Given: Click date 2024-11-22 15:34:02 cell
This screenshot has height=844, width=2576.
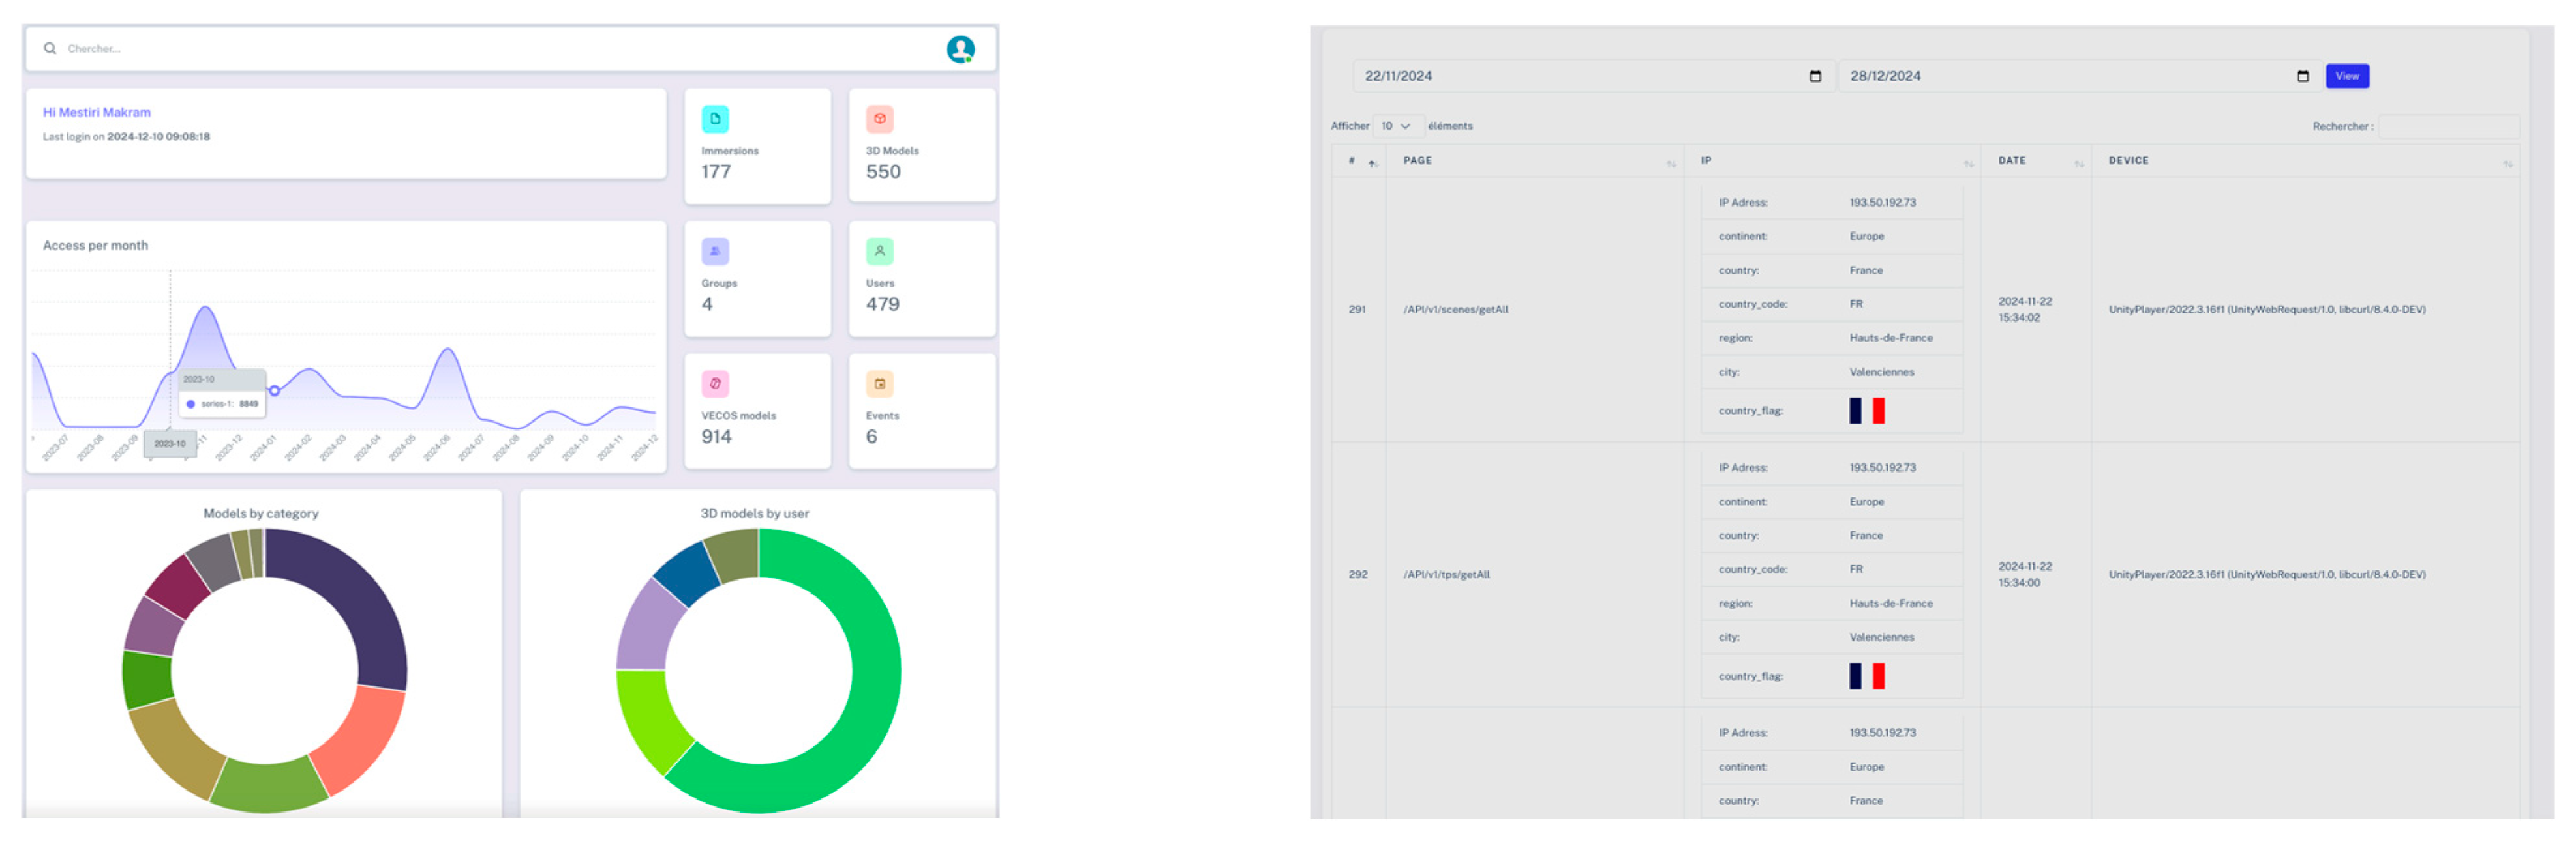Looking at the screenshot, I should click(x=2024, y=310).
